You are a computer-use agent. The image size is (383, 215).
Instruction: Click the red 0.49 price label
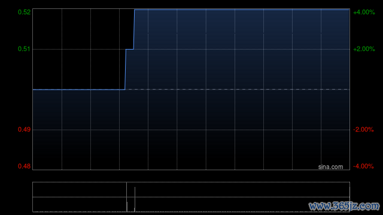click(x=24, y=130)
